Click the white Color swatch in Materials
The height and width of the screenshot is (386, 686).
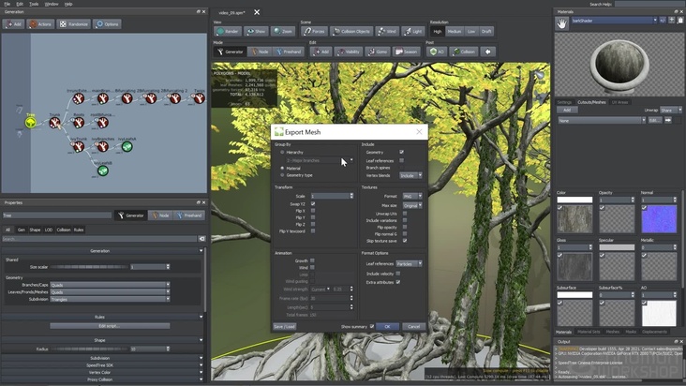pos(574,200)
